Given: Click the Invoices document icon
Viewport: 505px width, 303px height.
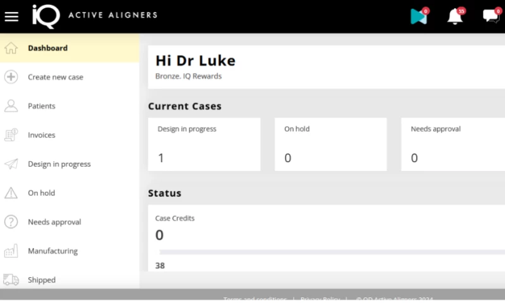Looking at the screenshot, I should coord(11,135).
